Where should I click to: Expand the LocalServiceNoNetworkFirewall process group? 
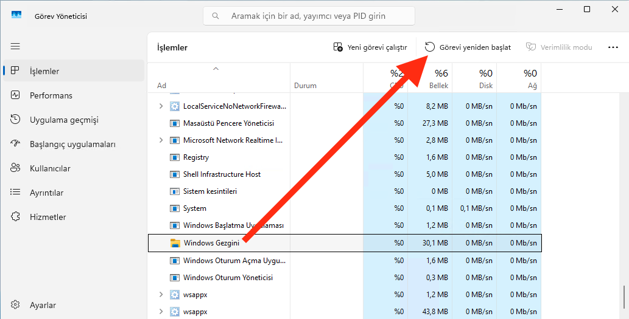click(161, 106)
